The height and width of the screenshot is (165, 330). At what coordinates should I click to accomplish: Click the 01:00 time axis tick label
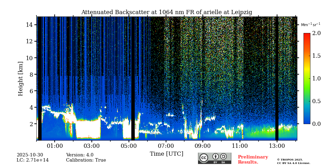[55, 146]
